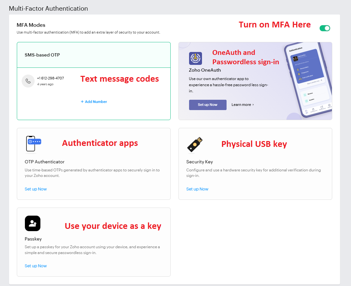Click the SMS-based OTP header

(x=94, y=55)
